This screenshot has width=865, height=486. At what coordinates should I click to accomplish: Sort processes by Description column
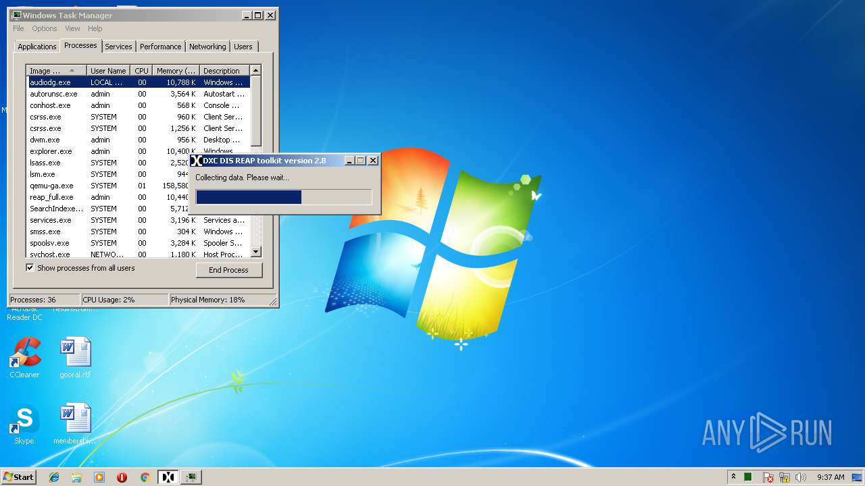224,70
